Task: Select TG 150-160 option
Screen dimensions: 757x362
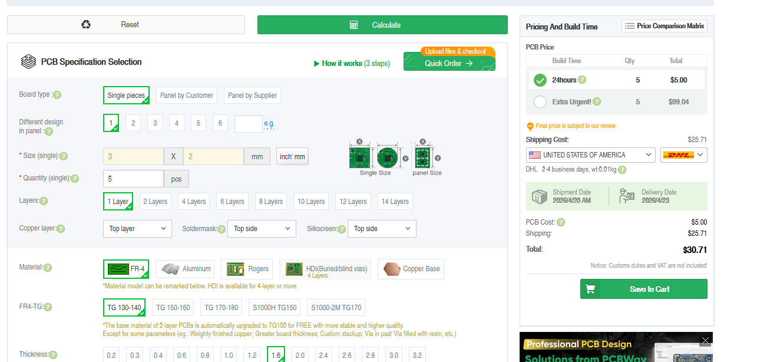Action: pyautogui.click(x=173, y=308)
